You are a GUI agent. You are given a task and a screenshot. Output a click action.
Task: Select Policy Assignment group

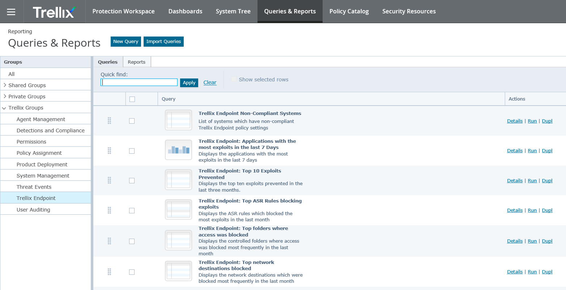[46, 153]
